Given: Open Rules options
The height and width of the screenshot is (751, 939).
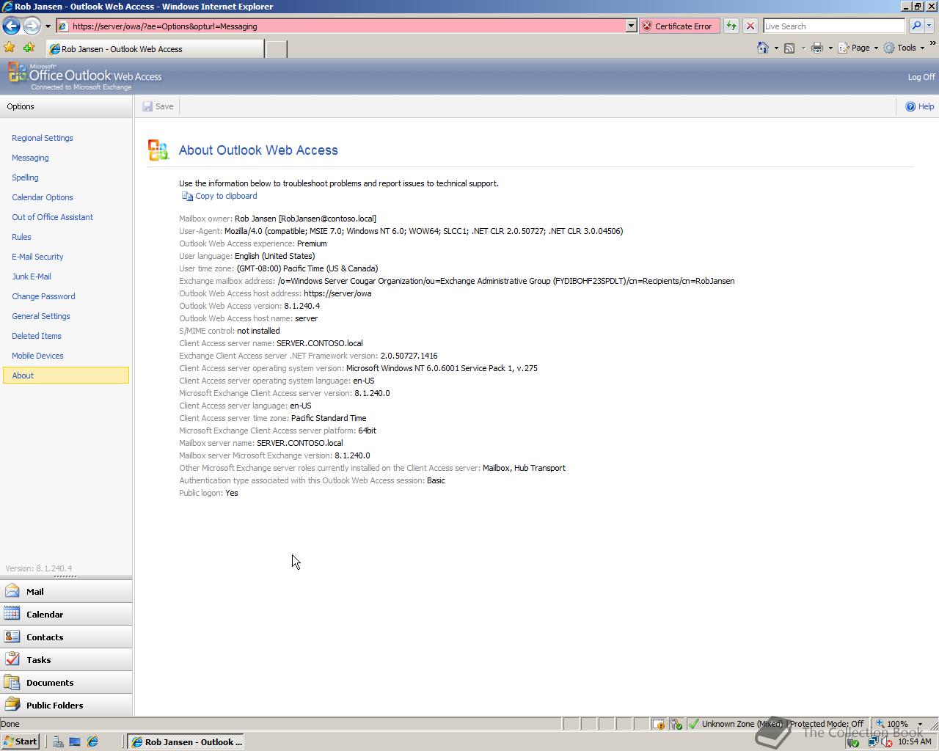Looking at the screenshot, I should tap(21, 237).
